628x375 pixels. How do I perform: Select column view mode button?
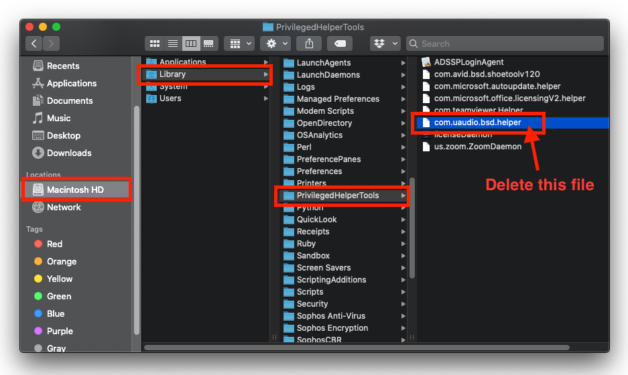coord(191,44)
